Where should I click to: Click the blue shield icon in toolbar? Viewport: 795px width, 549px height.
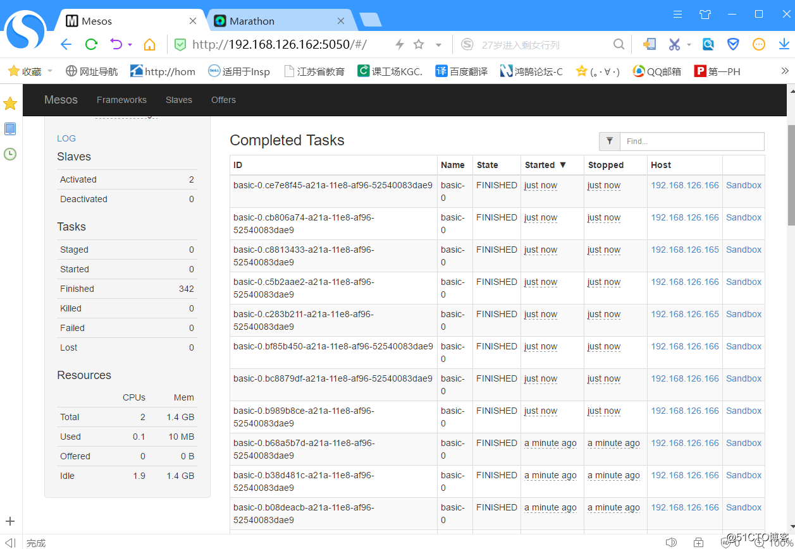(733, 44)
